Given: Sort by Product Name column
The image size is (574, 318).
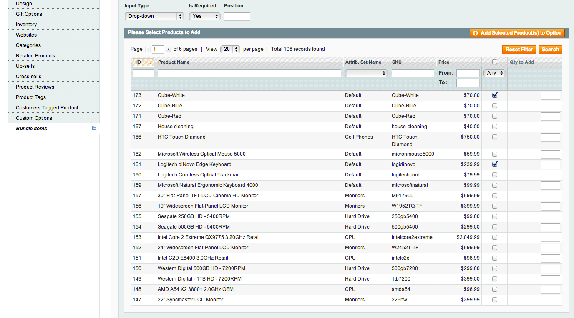Looking at the screenshot, I should (x=174, y=62).
